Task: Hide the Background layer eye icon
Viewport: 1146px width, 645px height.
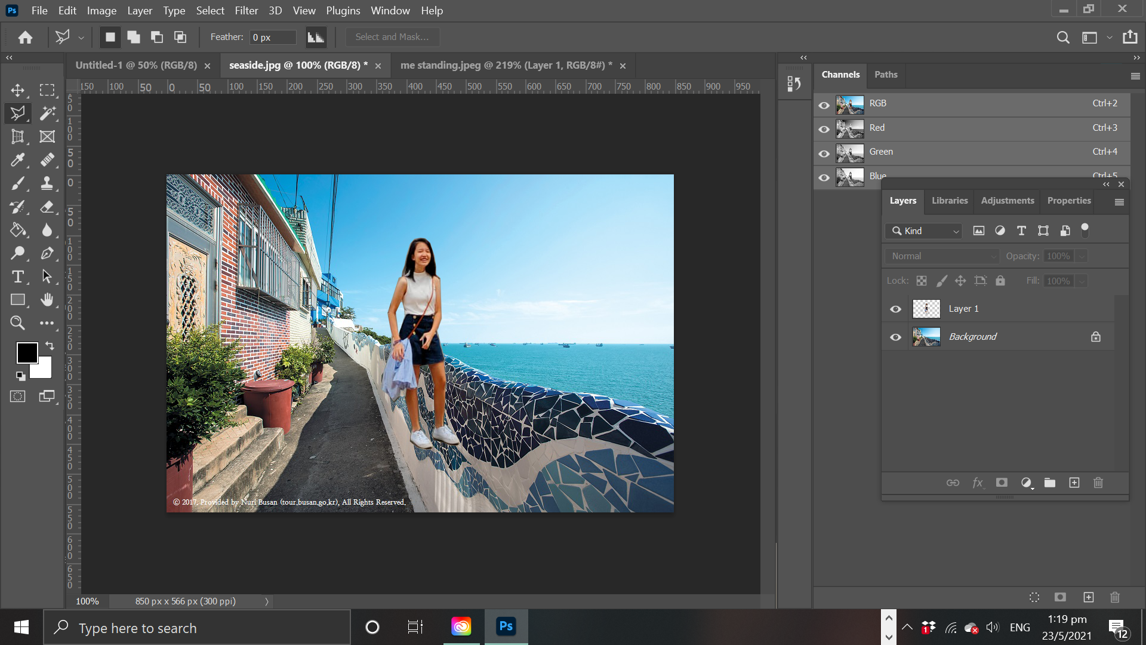Action: [895, 337]
